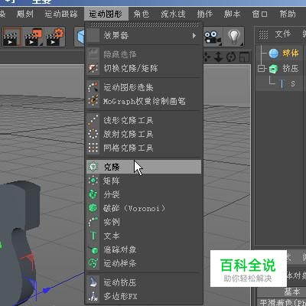
Task: Select the 球体 object in tree
Action: [290, 53]
